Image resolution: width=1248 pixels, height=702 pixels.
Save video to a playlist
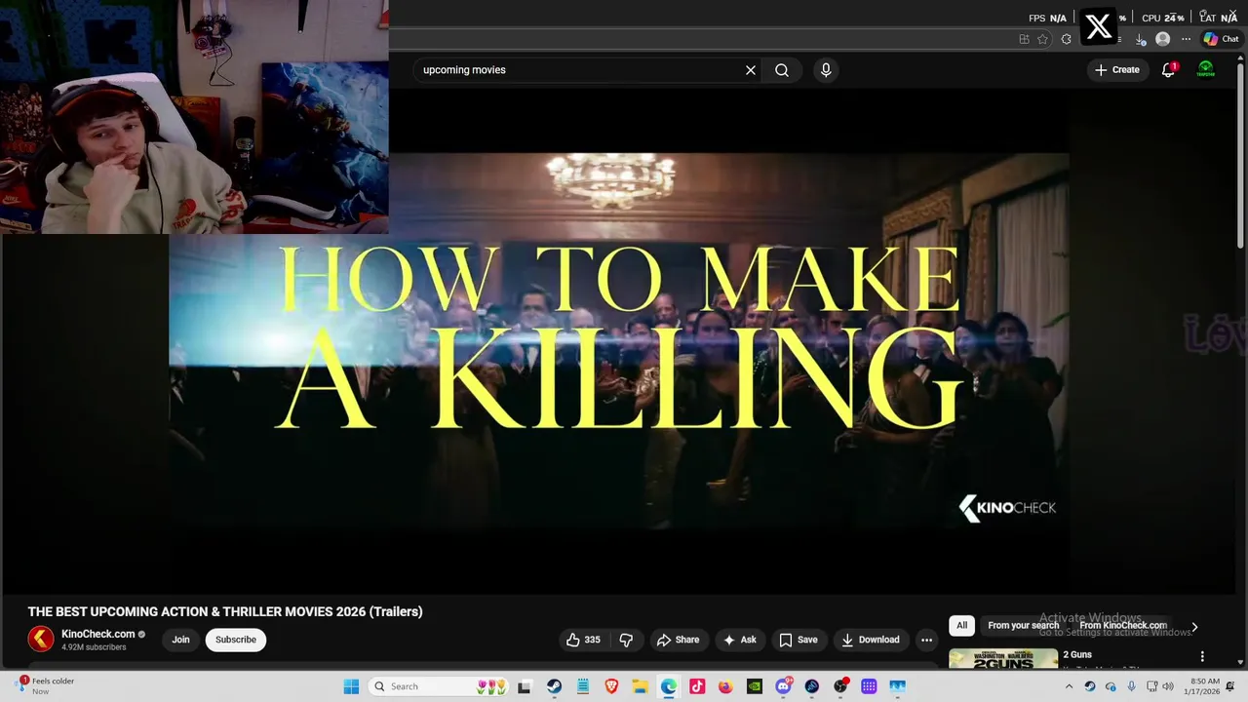coord(798,640)
